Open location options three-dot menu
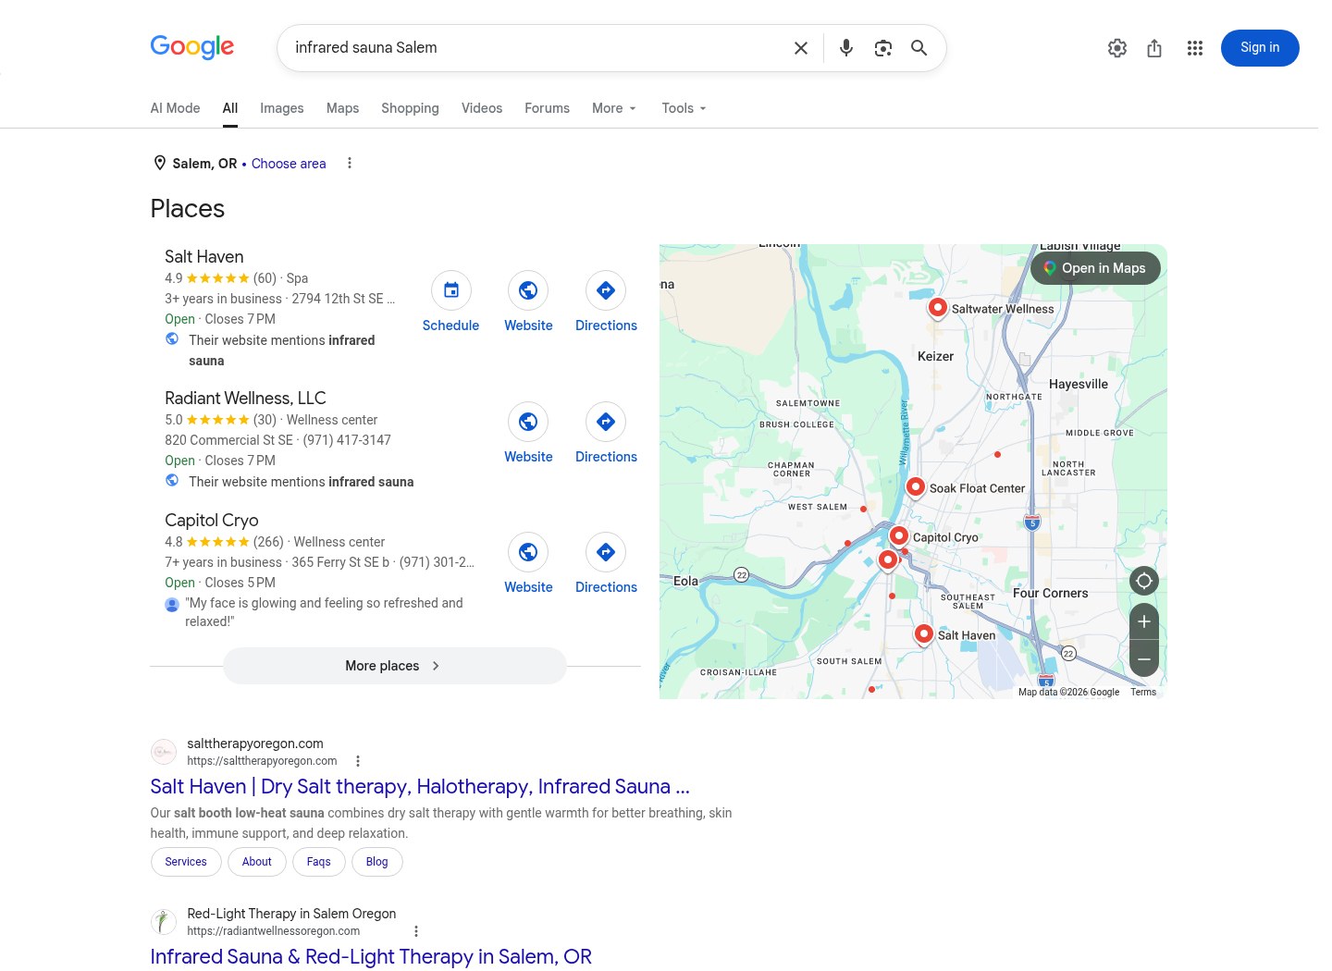 click(x=350, y=163)
